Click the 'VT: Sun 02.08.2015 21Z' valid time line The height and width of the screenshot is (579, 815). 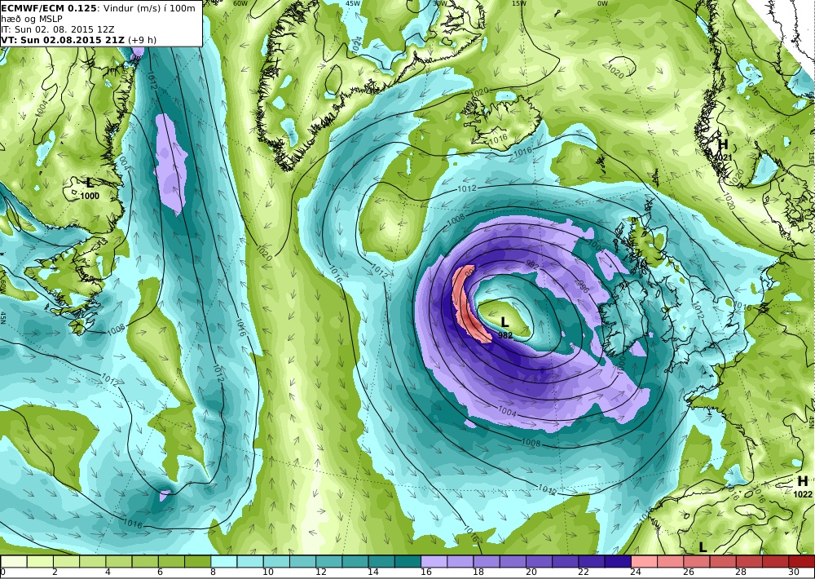click(64, 40)
